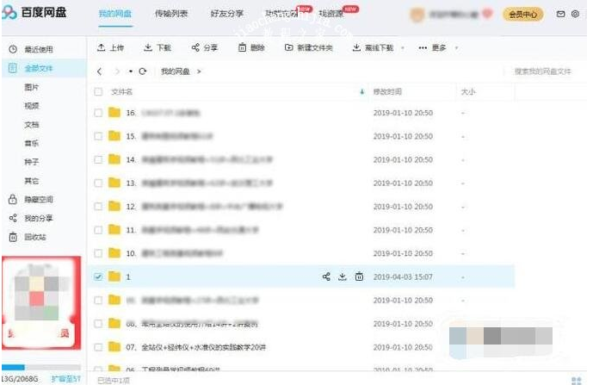Open the mail envelope icon in header
The image size is (593, 385).
point(560,14)
